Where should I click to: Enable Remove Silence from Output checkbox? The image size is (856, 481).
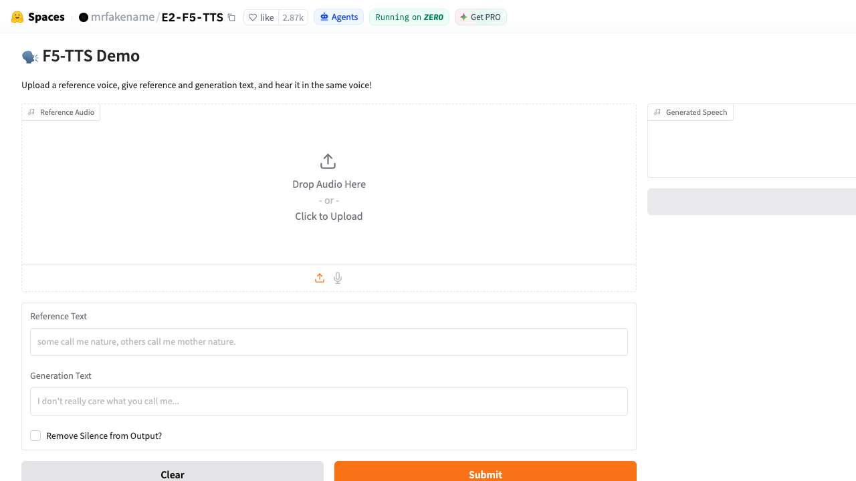[x=35, y=436]
